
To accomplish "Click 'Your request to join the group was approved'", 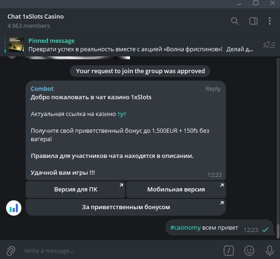I will point(140,71).
